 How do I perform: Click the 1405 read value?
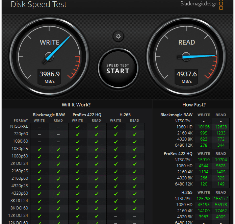[x=221, y=172]
